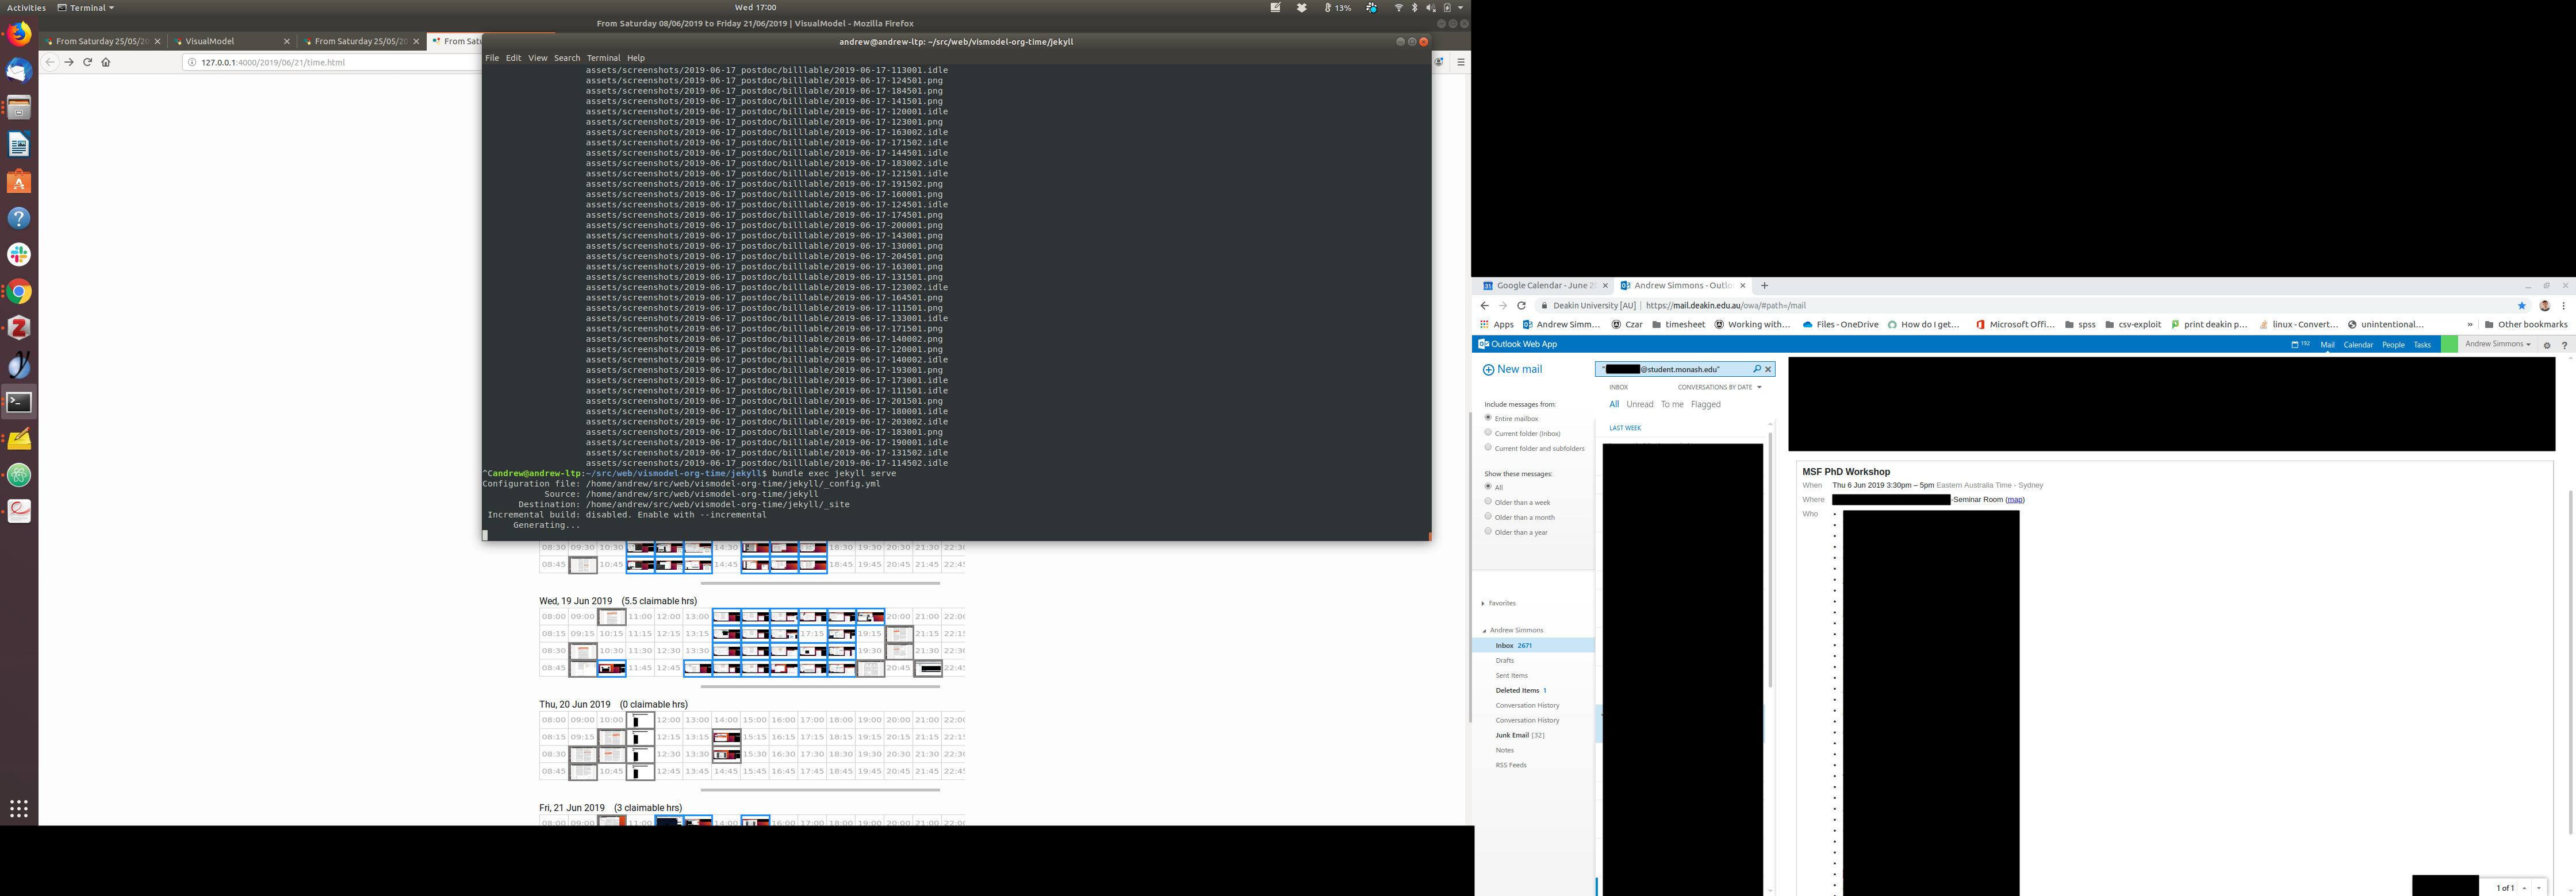Select 'Older than a year' radio option

coord(1488,531)
